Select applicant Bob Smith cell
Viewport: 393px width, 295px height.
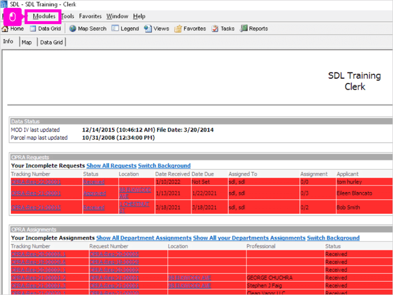click(348, 208)
